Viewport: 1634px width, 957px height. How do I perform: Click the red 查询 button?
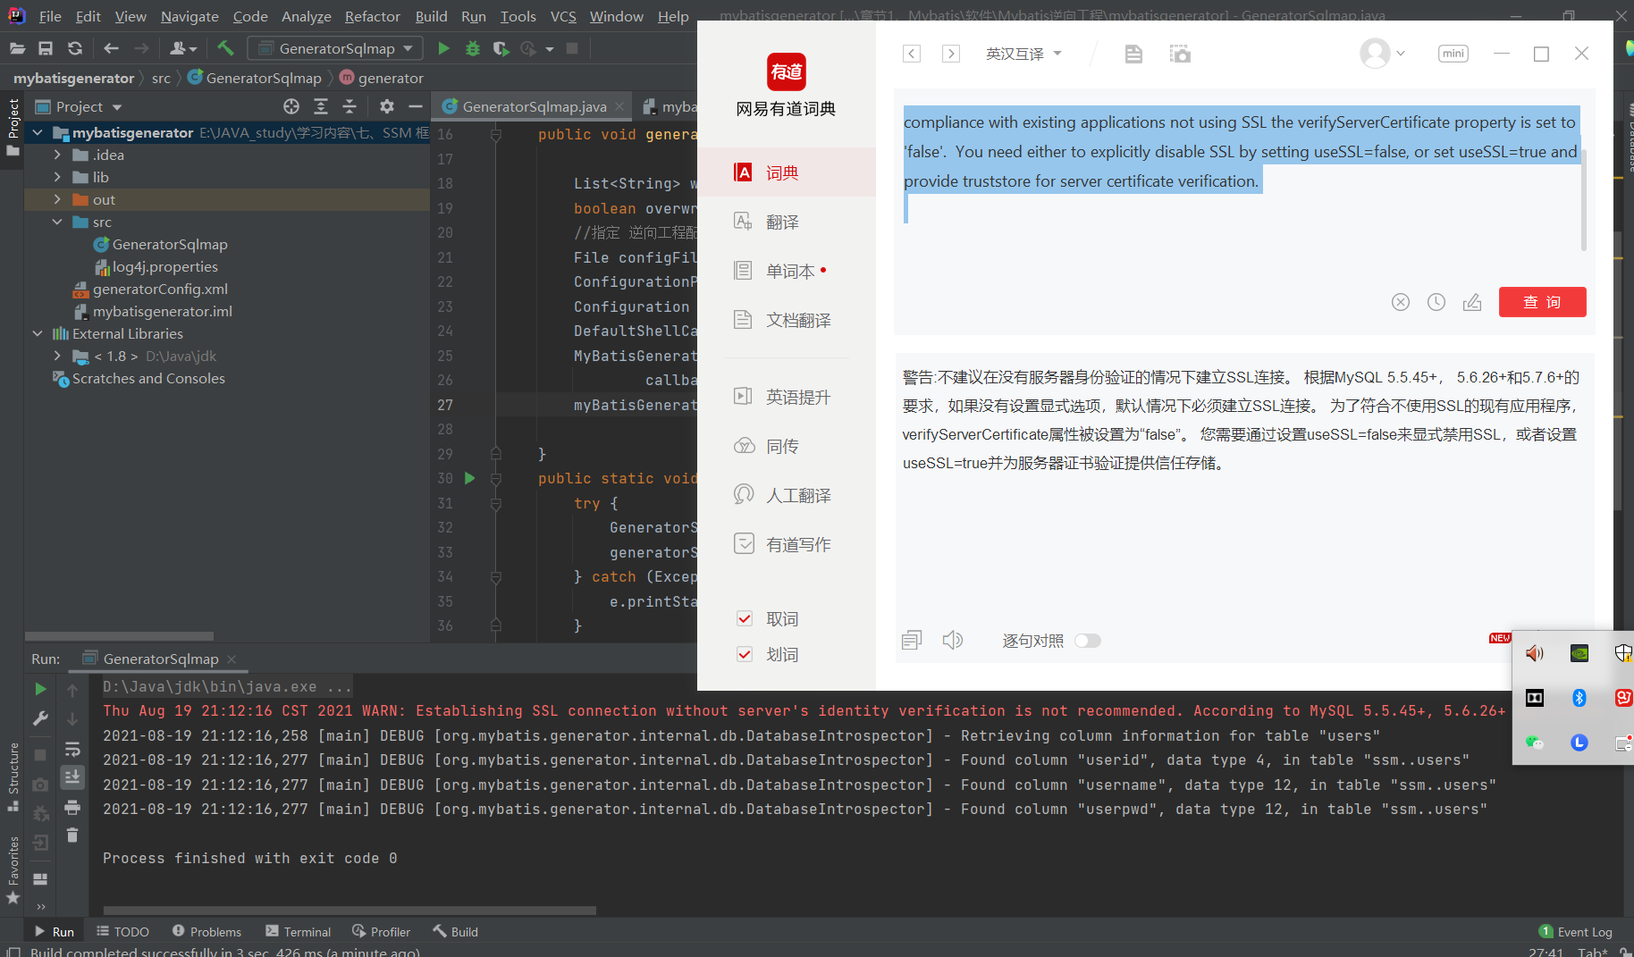click(1542, 302)
